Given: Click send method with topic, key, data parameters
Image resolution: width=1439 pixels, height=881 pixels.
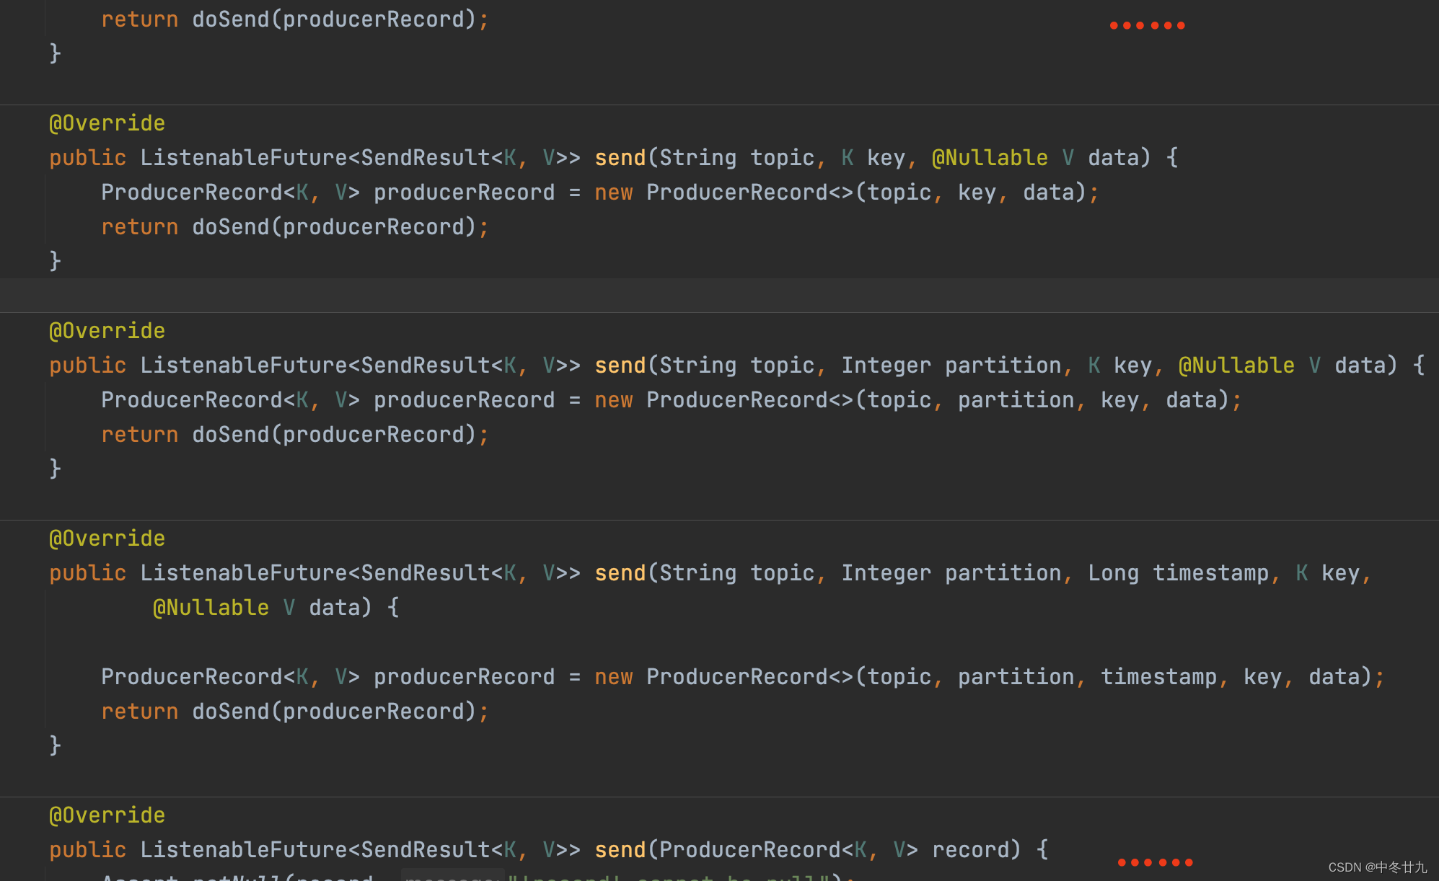Looking at the screenshot, I should pos(620,158).
